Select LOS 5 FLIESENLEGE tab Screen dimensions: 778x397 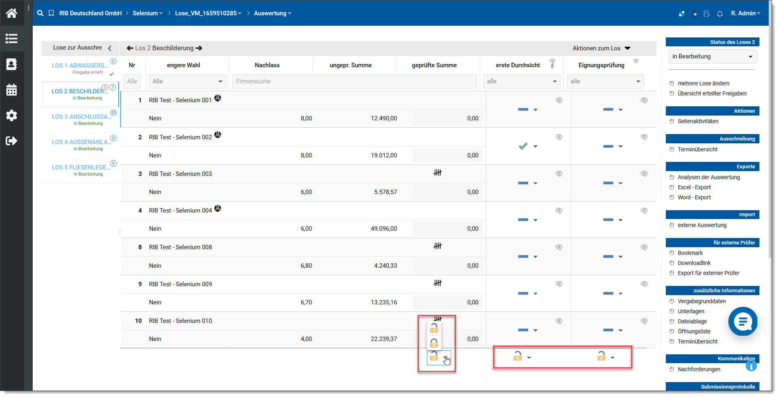(x=80, y=170)
